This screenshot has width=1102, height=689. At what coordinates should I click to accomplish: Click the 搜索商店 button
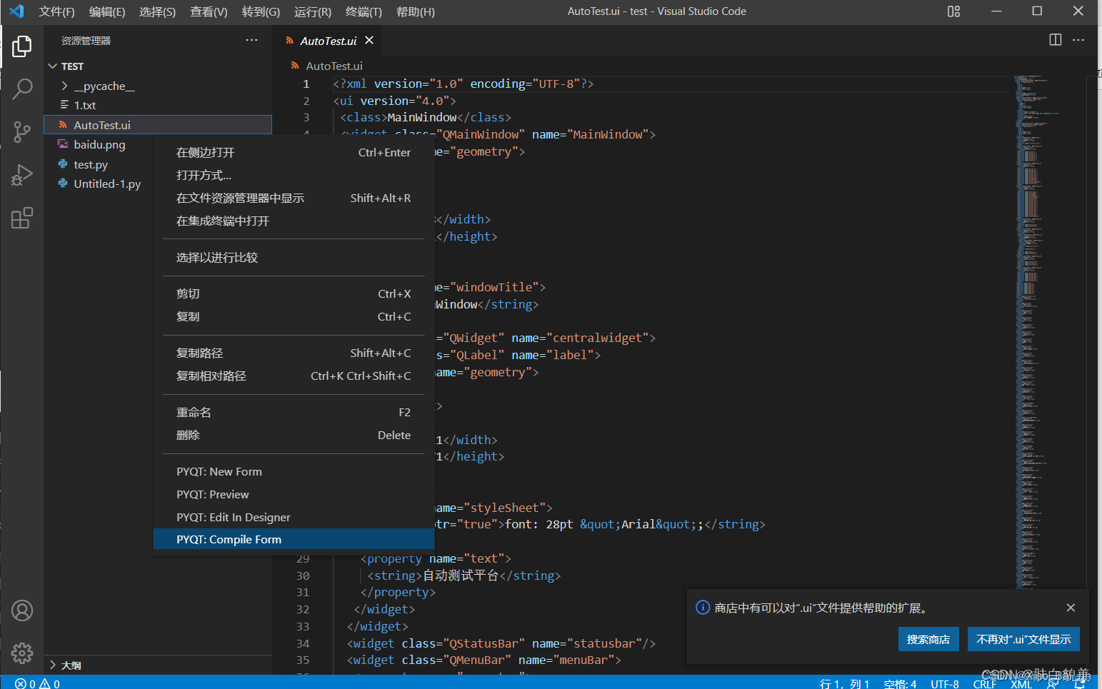pos(928,639)
